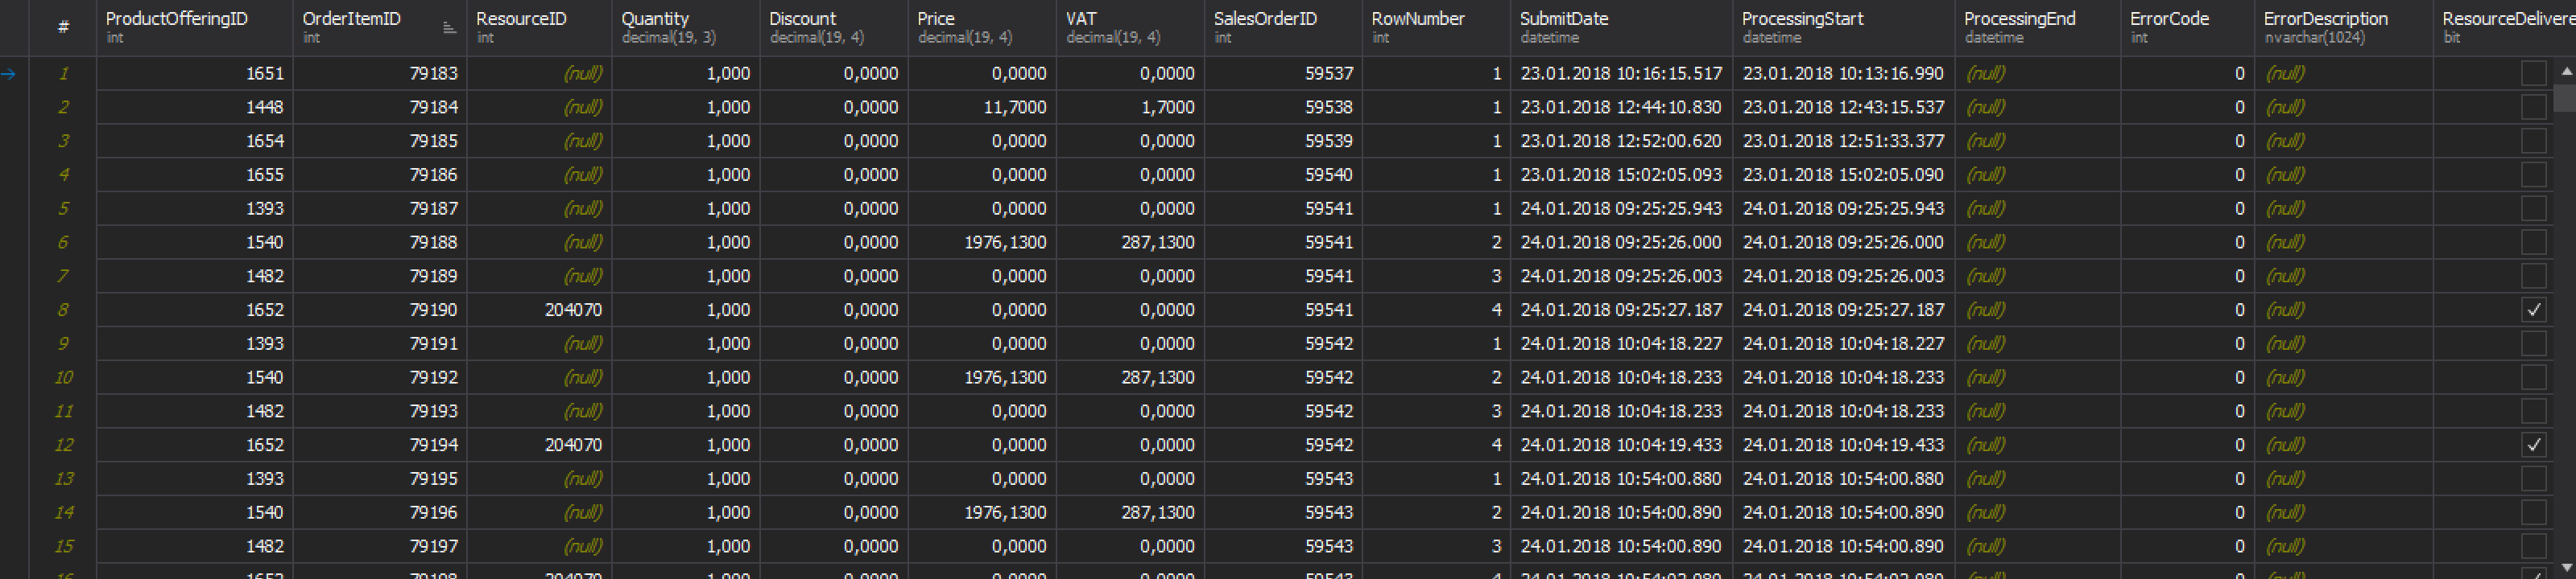
Task: Click the ResourceID column header
Action: coord(539,27)
